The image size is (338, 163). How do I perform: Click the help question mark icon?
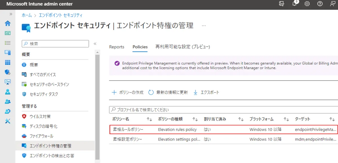coord(320,4)
